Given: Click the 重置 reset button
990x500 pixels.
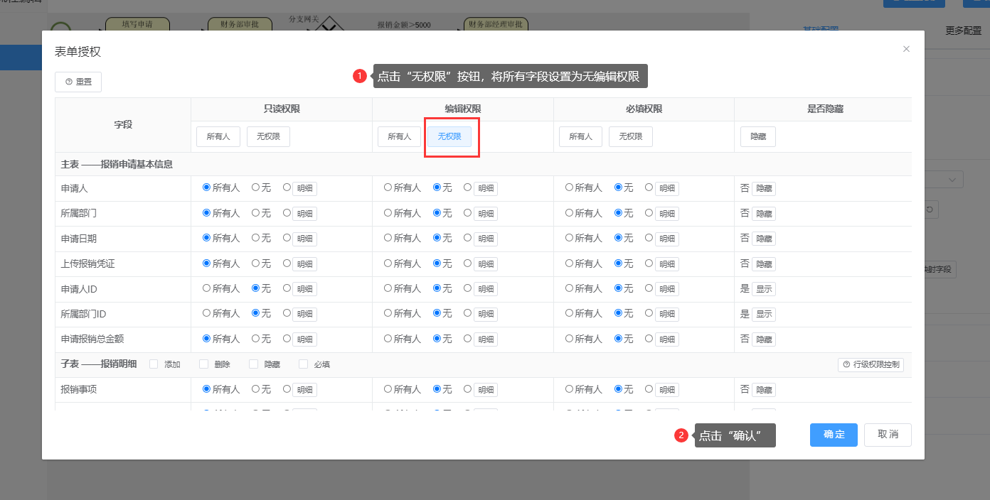Looking at the screenshot, I should 78,82.
